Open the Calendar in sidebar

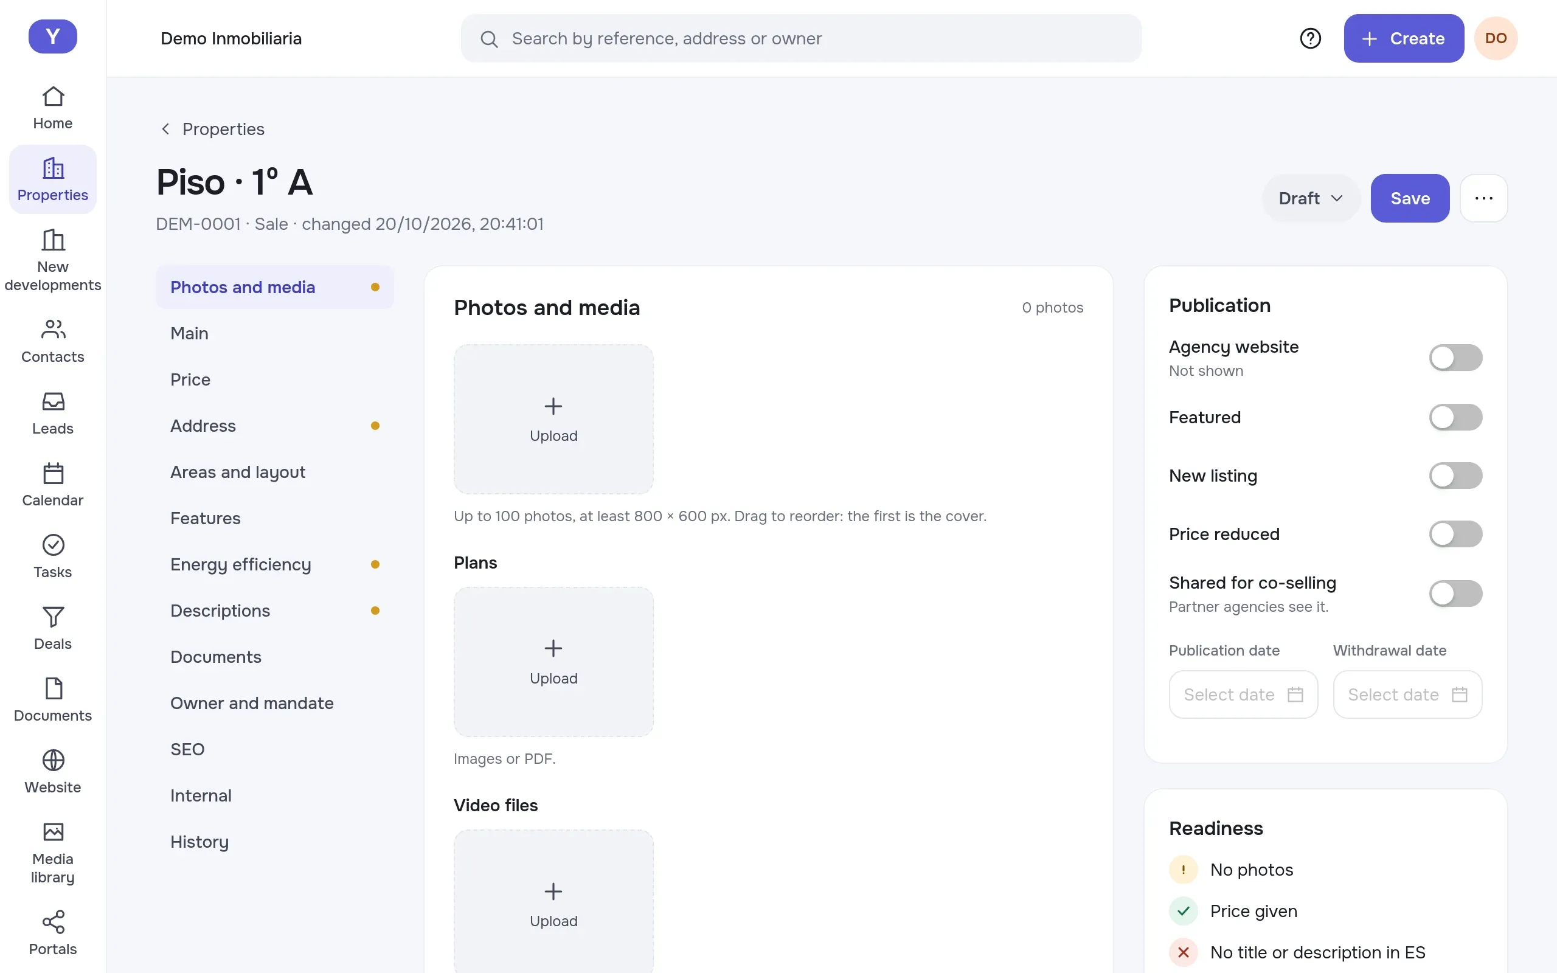pos(53,485)
